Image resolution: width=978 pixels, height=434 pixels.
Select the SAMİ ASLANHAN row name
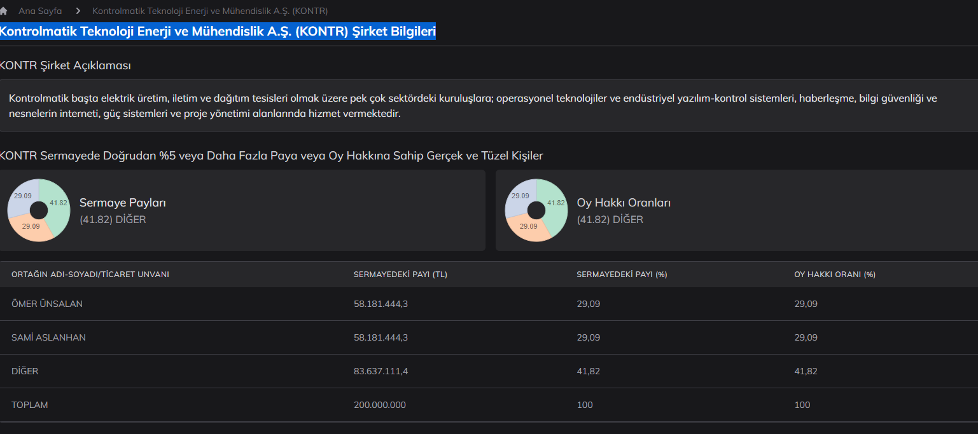tap(48, 337)
